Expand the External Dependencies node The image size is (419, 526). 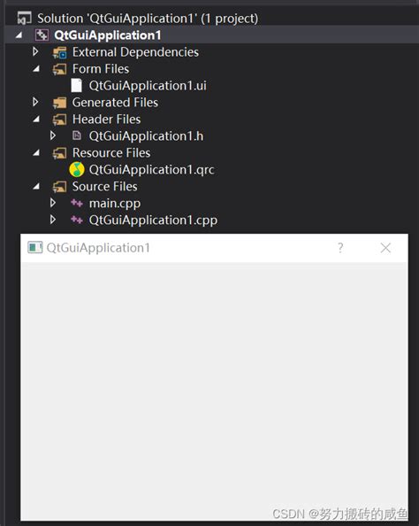click(35, 51)
